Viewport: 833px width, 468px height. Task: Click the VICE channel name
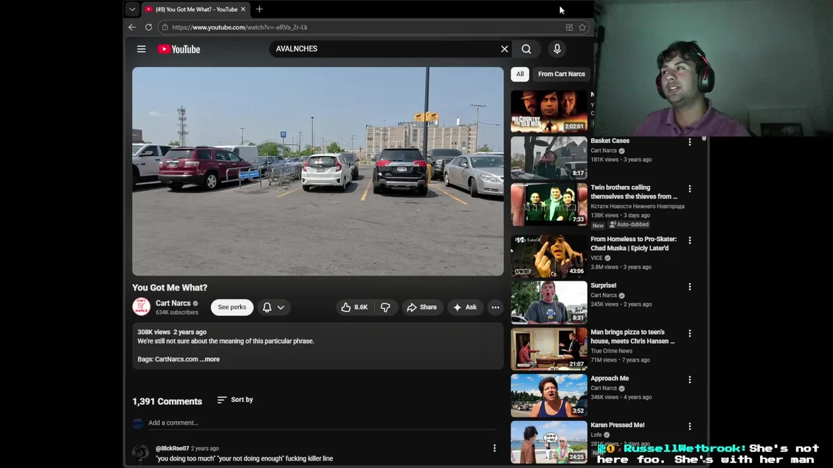click(x=597, y=258)
